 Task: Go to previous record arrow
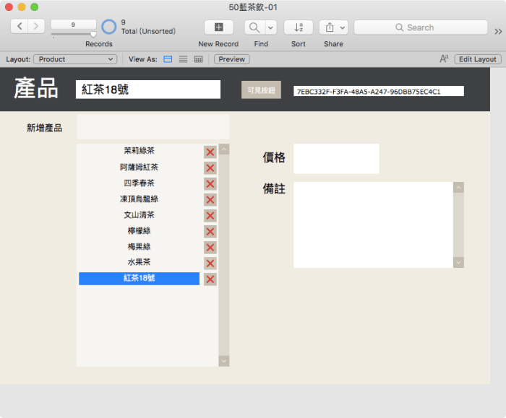[x=19, y=27]
